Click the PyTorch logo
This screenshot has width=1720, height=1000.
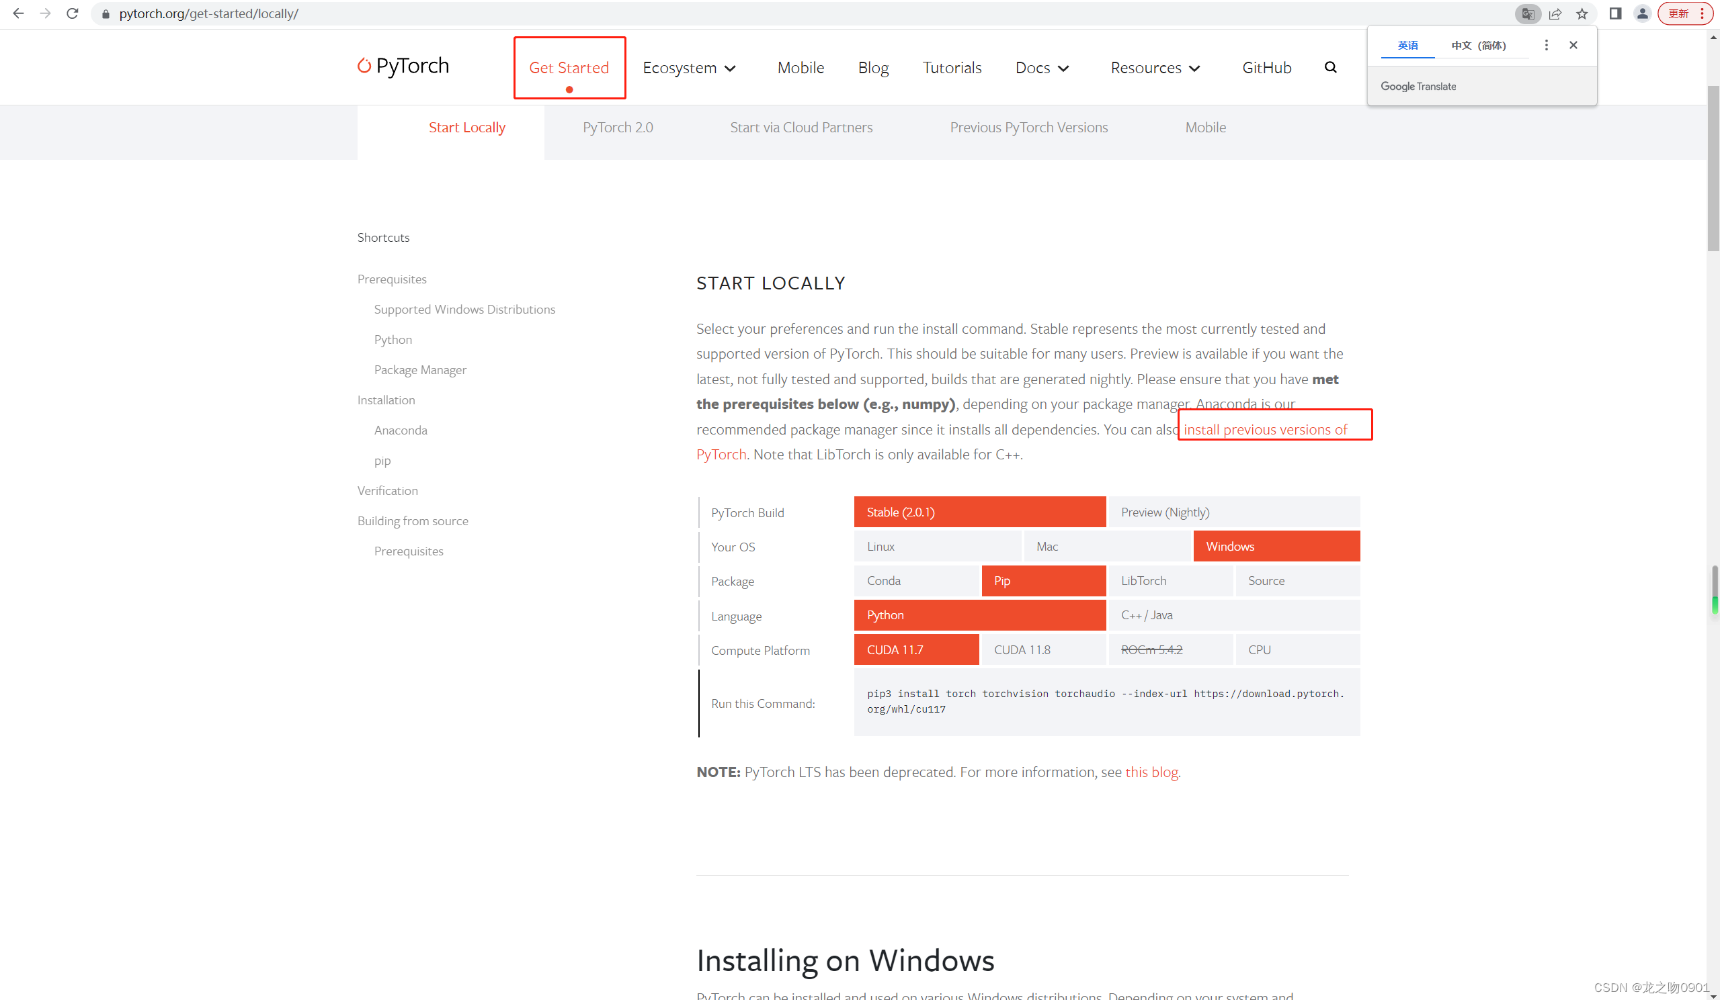[403, 66]
